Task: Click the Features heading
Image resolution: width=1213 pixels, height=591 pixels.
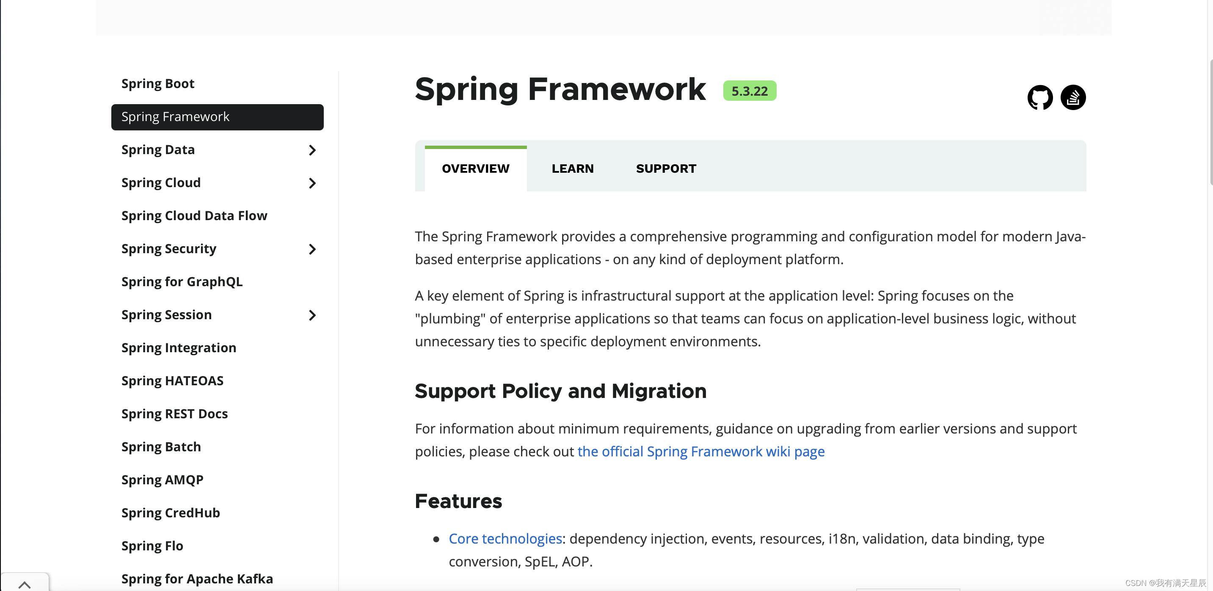Action: click(458, 501)
